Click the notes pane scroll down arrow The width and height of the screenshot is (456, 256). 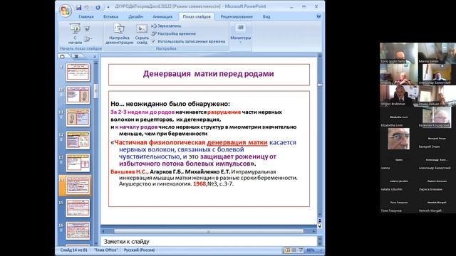point(320,244)
